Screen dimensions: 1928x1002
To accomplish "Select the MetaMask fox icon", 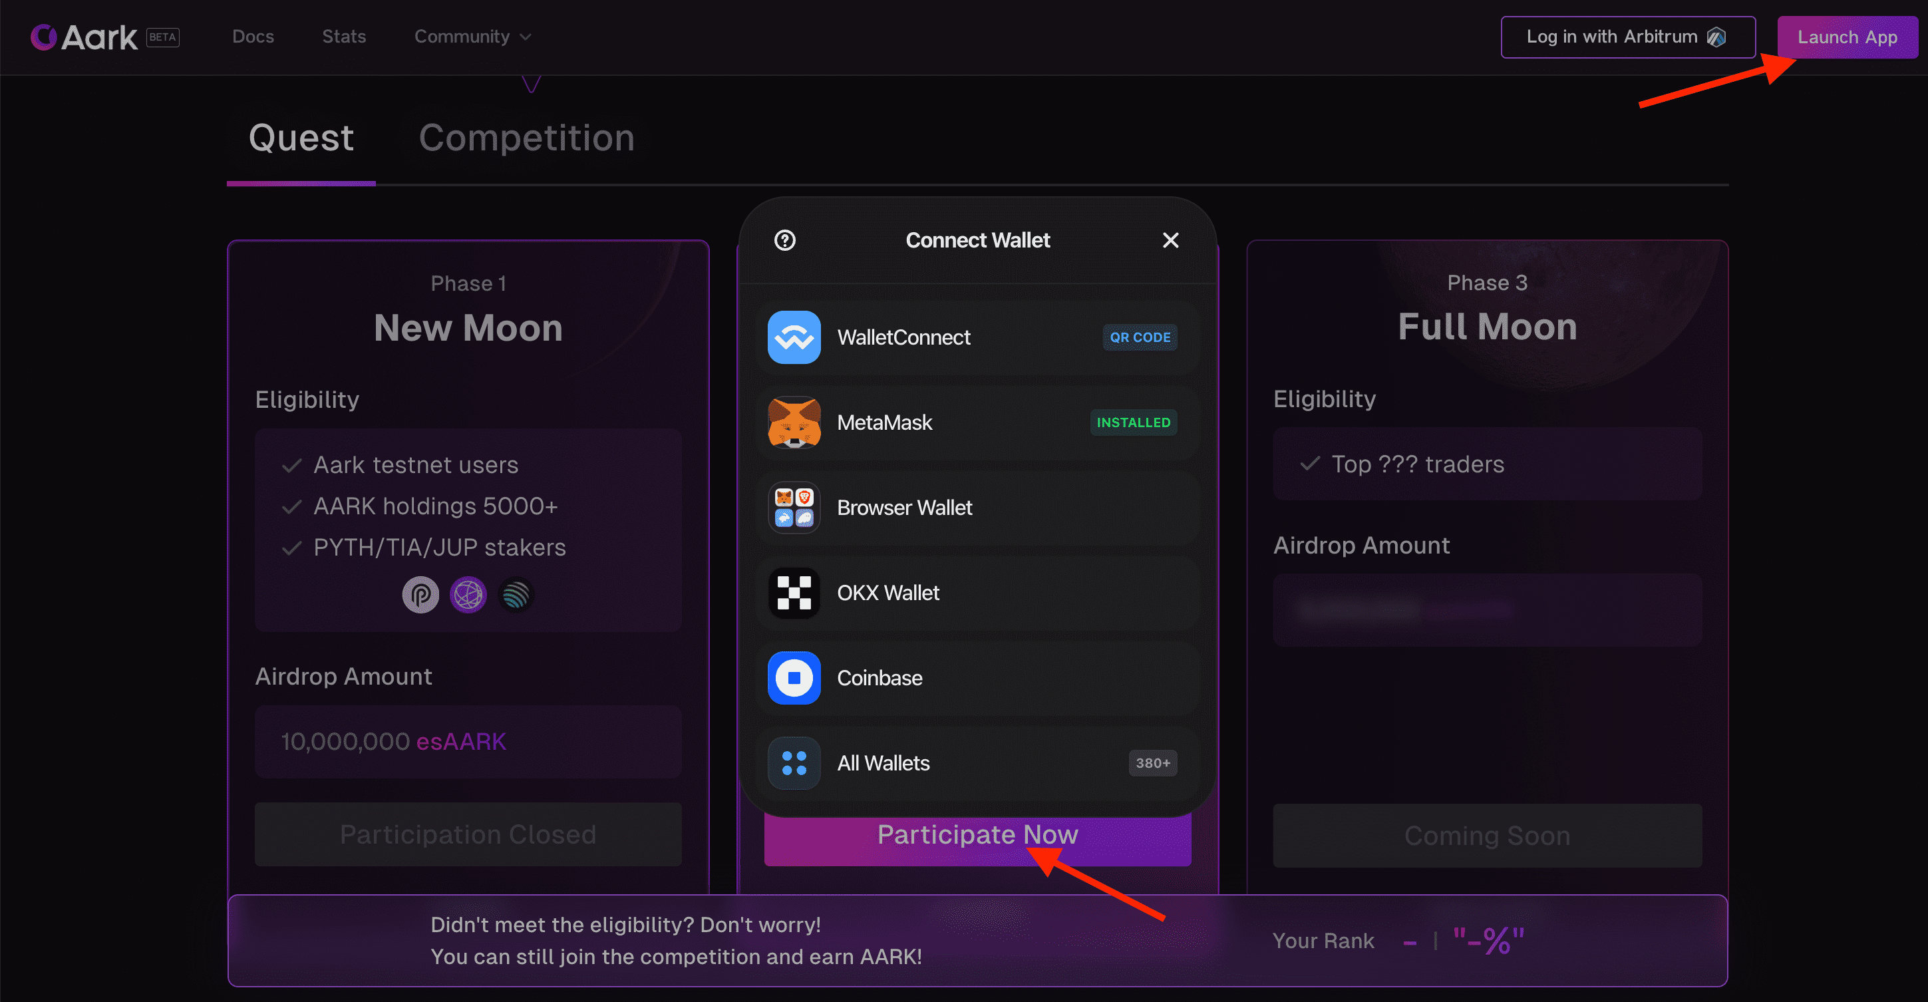I will (794, 422).
